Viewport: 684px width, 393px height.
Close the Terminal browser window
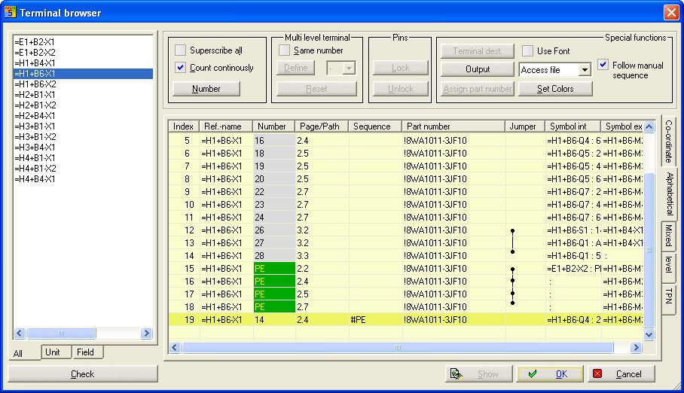(671, 12)
